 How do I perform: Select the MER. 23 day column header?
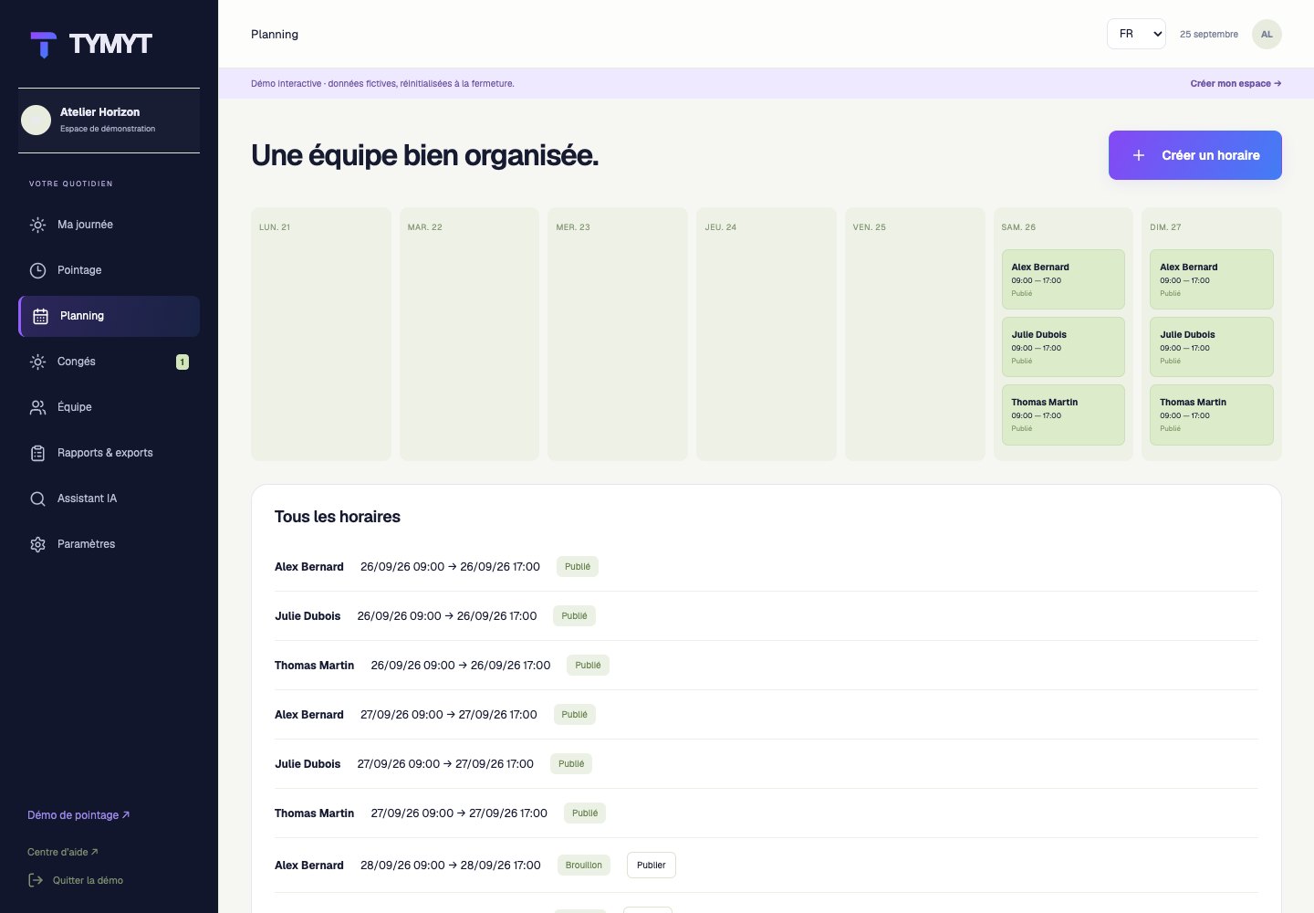coord(573,227)
